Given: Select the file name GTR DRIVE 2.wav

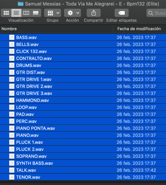Looking at the screenshot, I should (x=34, y=86).
